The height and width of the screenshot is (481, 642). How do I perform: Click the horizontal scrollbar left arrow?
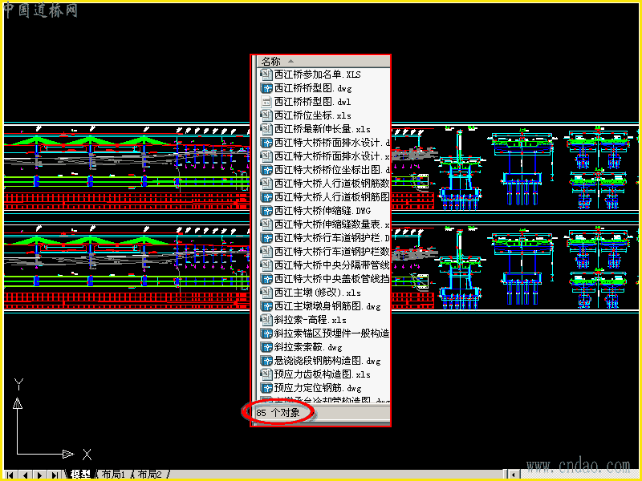coord(515,475)
